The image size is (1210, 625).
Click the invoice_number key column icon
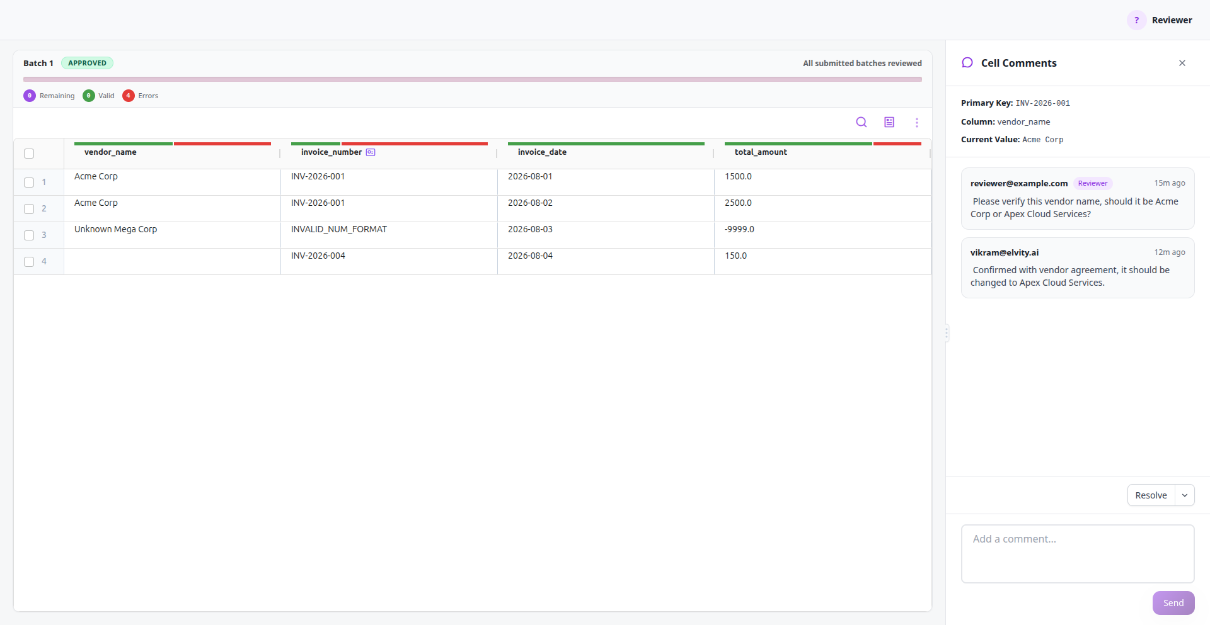pyautogui.click(x=371, y=152)
